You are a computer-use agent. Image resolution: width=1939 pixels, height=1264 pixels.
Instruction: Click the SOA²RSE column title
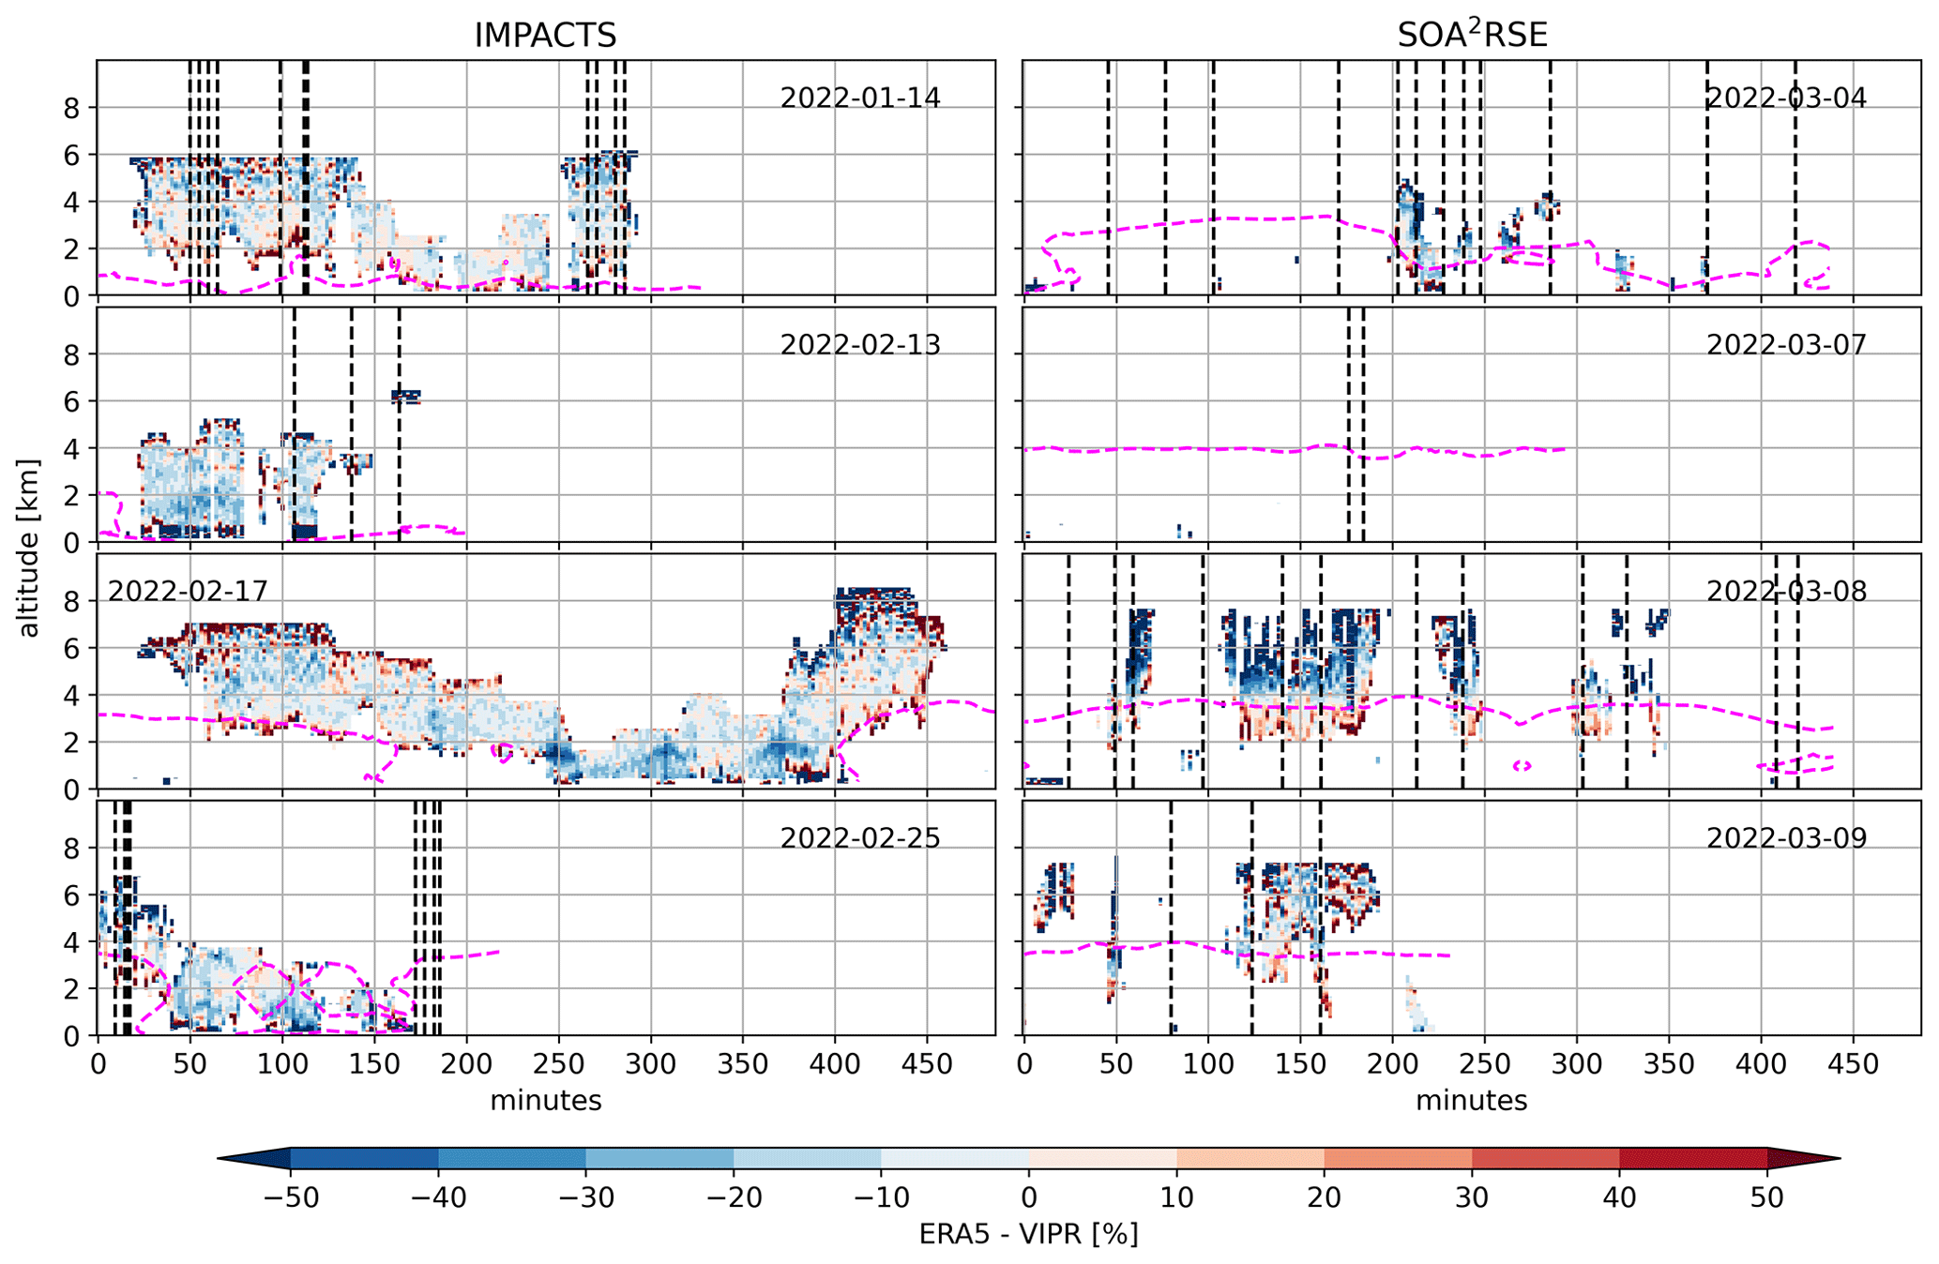1471,34
